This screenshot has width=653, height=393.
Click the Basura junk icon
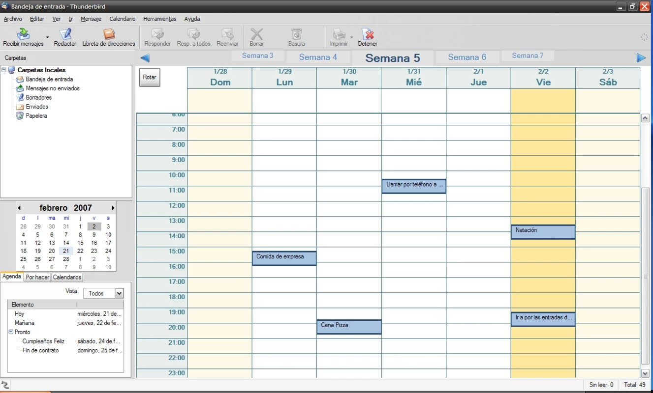click(x=296, y=34)
